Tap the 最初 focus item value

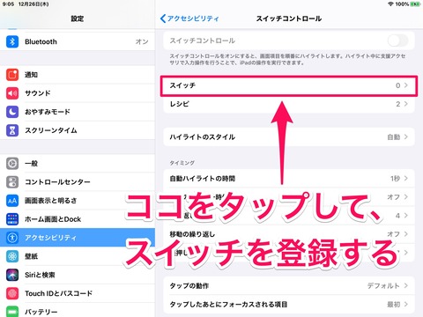(394, 305)
